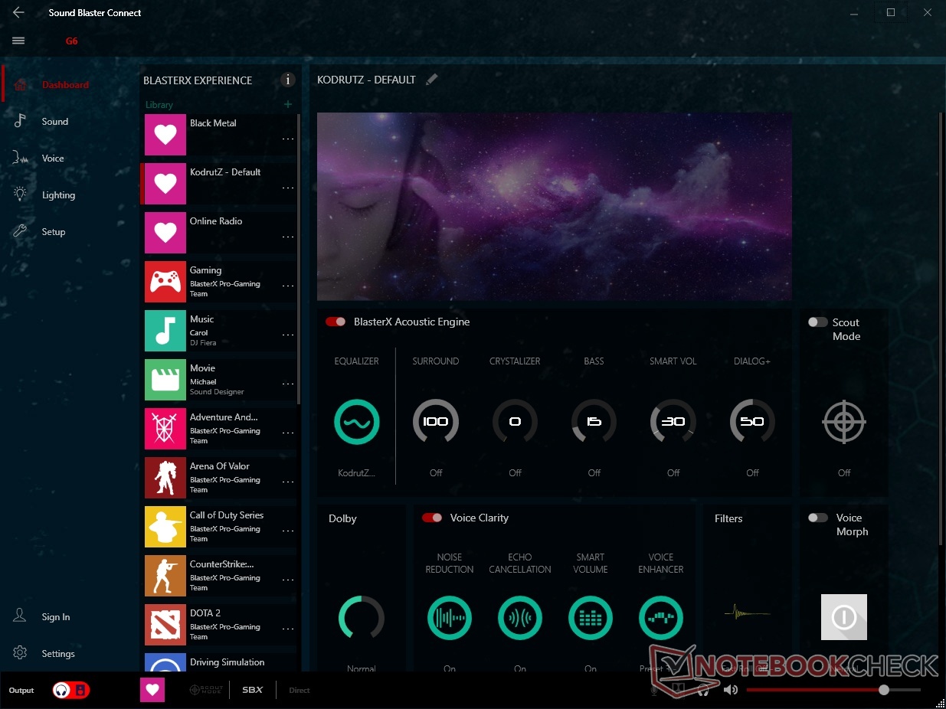
Task: Click the Voice Morph power icon
Action: pyautogui.click(x=844, y=617)
